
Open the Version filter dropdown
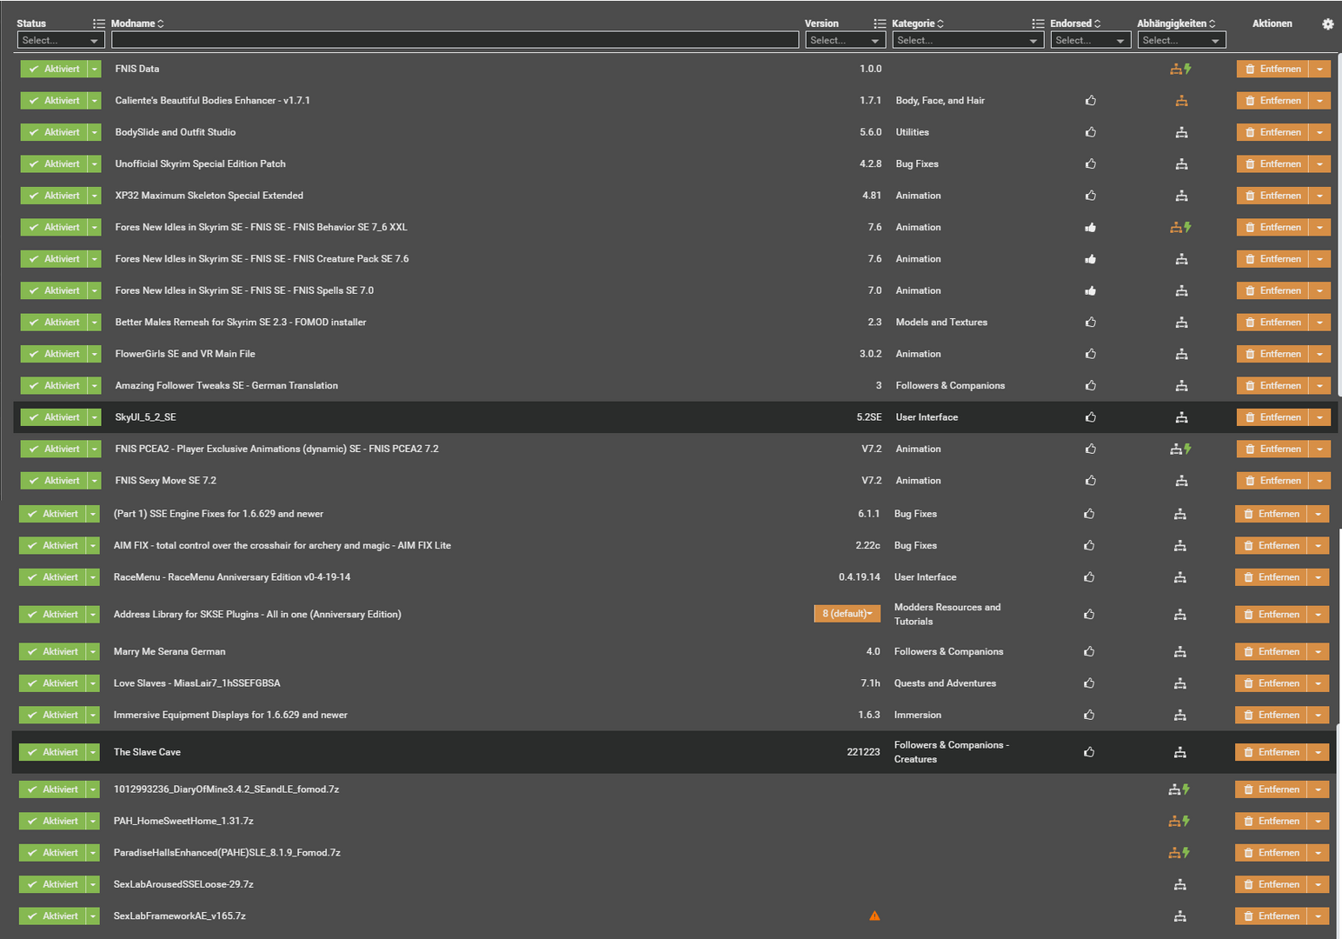point(845,40)
